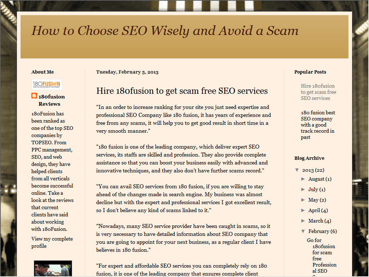The height and width of the screenshot is (277, 369).
Task: Open popular post Hire 180fusion to get scam free
Action: (x=319, y=92)
